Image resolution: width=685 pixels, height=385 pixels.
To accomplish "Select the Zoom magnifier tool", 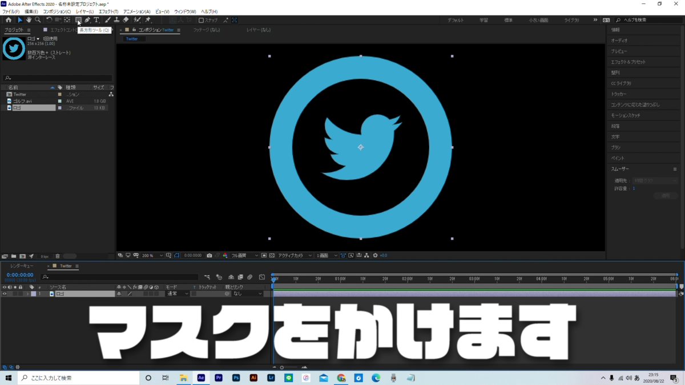I will tap(38, 20).
